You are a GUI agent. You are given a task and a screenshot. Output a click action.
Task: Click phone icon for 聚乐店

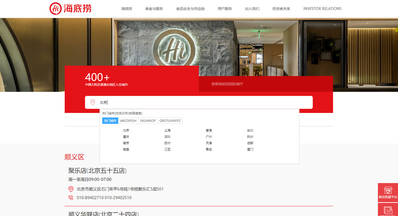coord(71,197)
